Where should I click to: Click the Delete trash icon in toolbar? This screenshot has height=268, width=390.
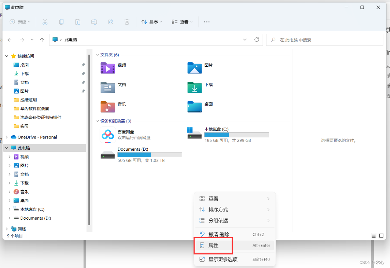tap(127, 22)
